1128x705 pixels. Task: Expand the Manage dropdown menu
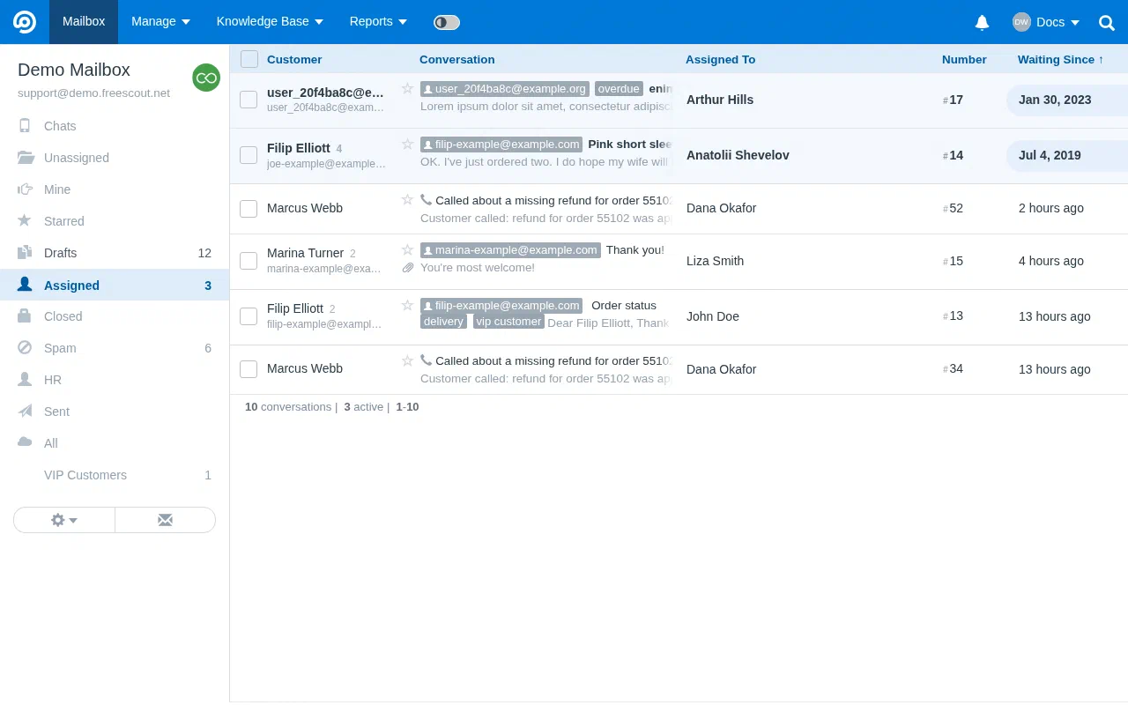(161, 22)
